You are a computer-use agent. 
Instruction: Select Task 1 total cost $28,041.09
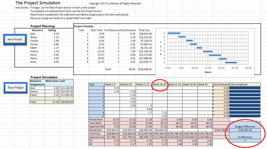point(145,34)
